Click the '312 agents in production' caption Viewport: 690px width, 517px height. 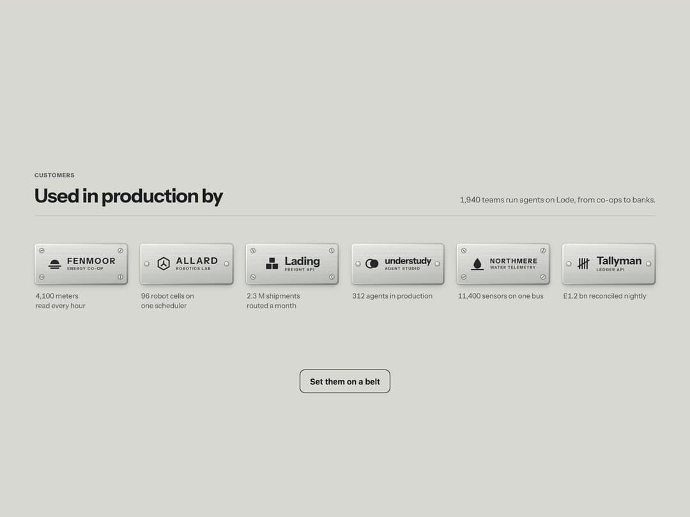click(x=392, y=296)
